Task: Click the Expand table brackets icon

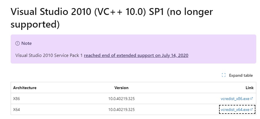Action: 223,75
